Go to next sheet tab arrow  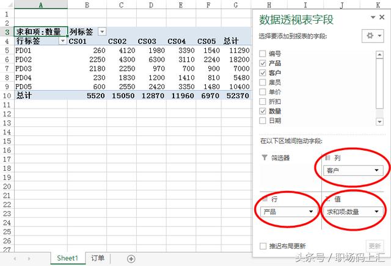point(29,259)
